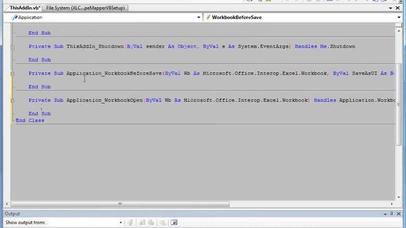The image size is (406, 228).
Task: Click the Find Message in Code output icon
Action: click(x=131, y=222)
